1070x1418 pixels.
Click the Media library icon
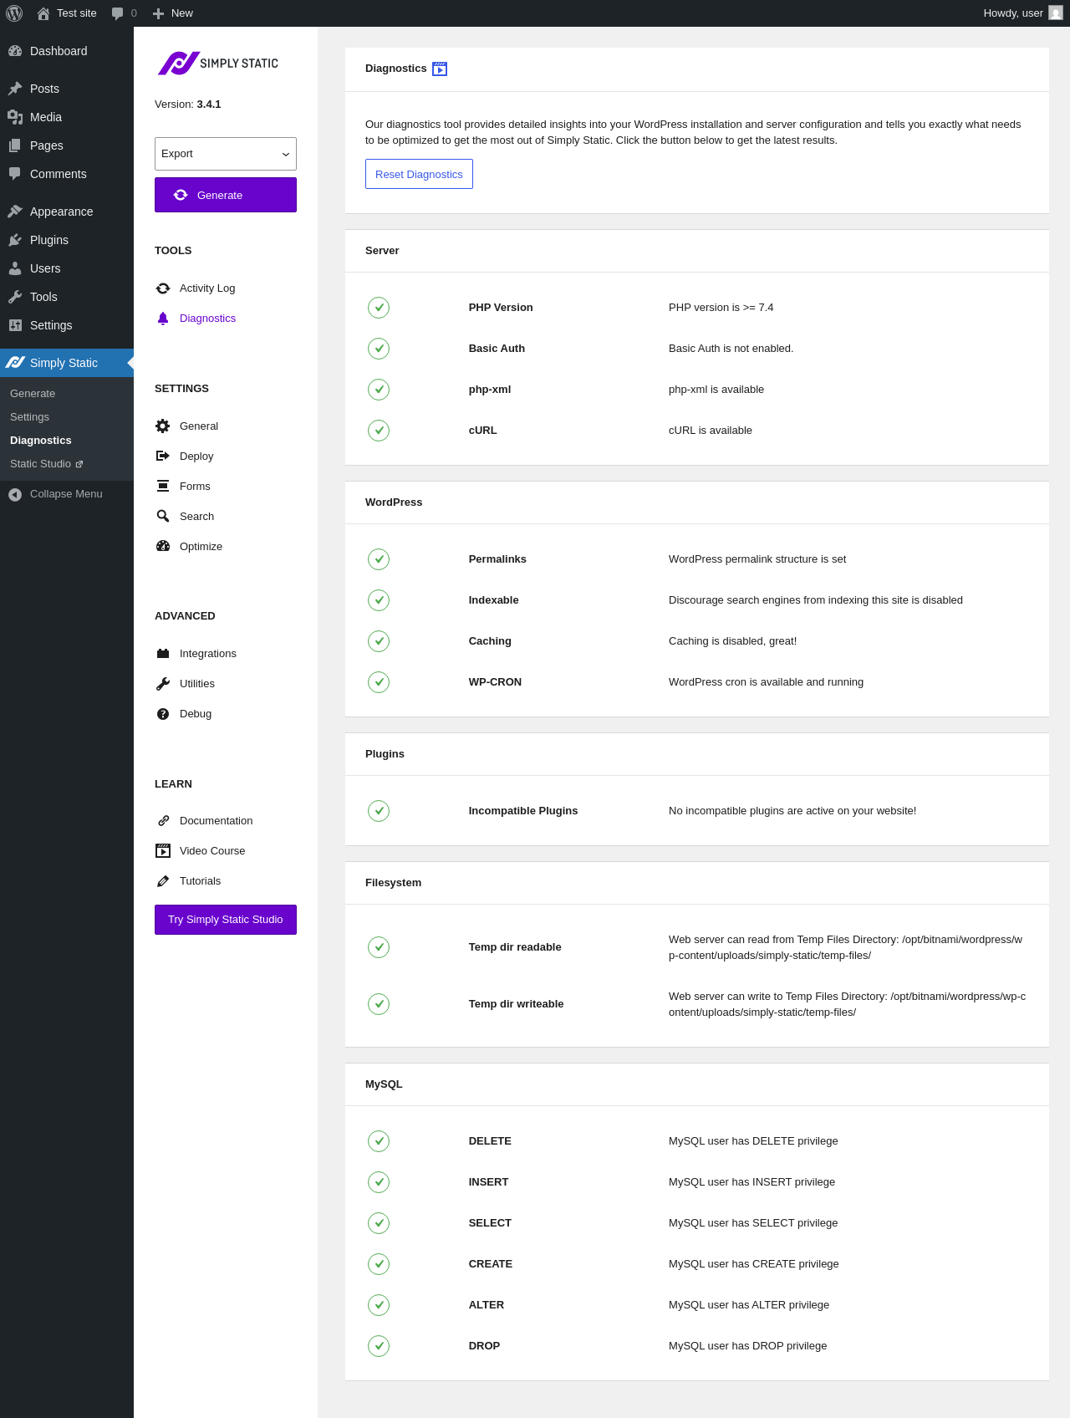point(15,117)
